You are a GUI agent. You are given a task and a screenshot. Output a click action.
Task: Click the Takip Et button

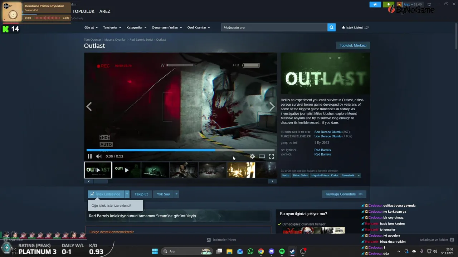[141, 194]
